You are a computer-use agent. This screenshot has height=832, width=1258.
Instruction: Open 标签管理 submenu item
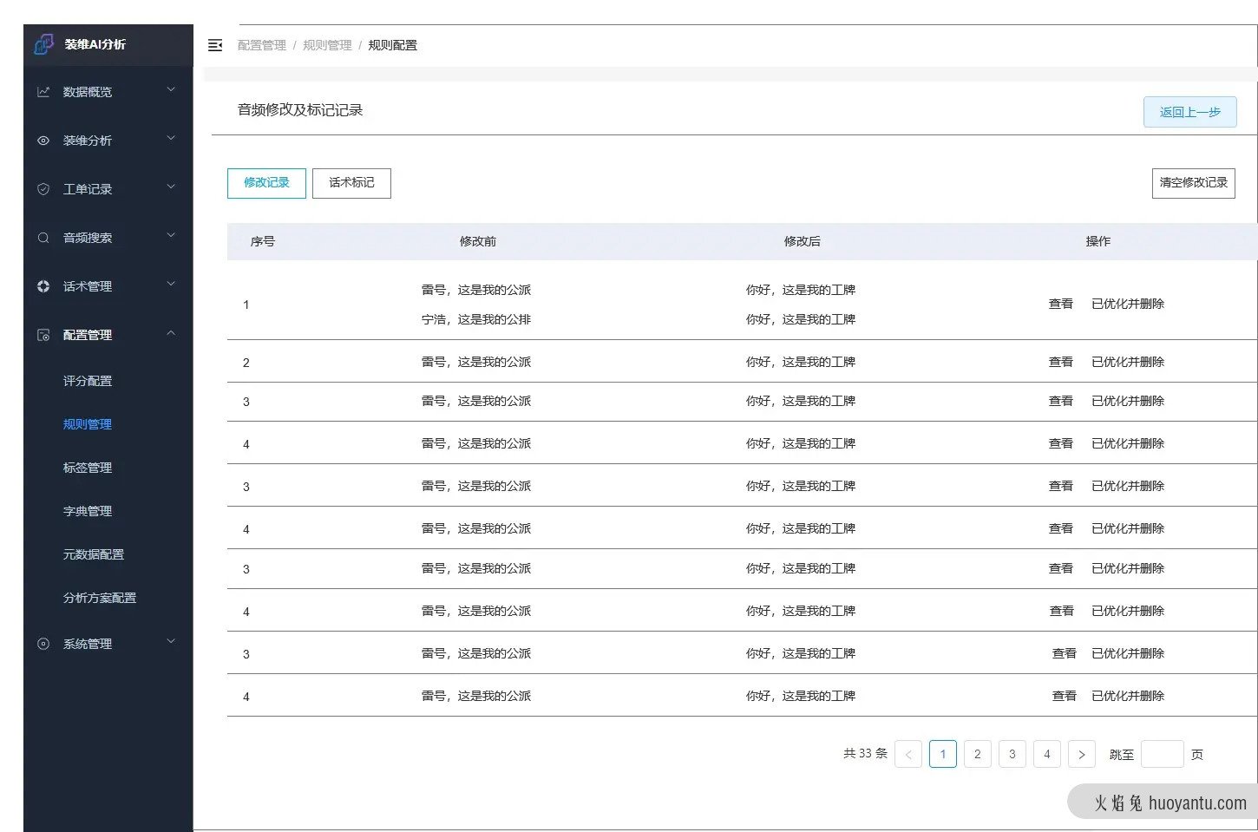88,468
